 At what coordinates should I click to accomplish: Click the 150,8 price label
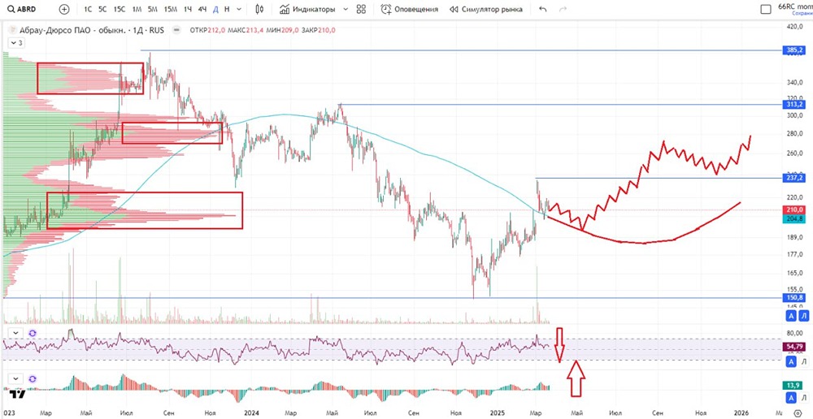[x=795, y=298]
